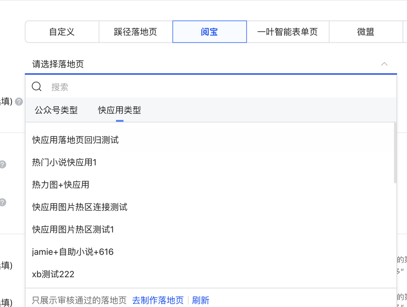Image resolution: width=407 pixels, height=307 pixels.
Task: Focus the 搜索 input field
Action: (221, 87)
